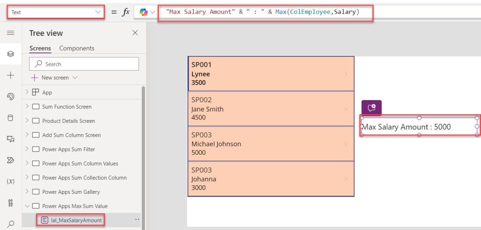Close the Tree view panel

pyautogui.click(x=135, y=33)
